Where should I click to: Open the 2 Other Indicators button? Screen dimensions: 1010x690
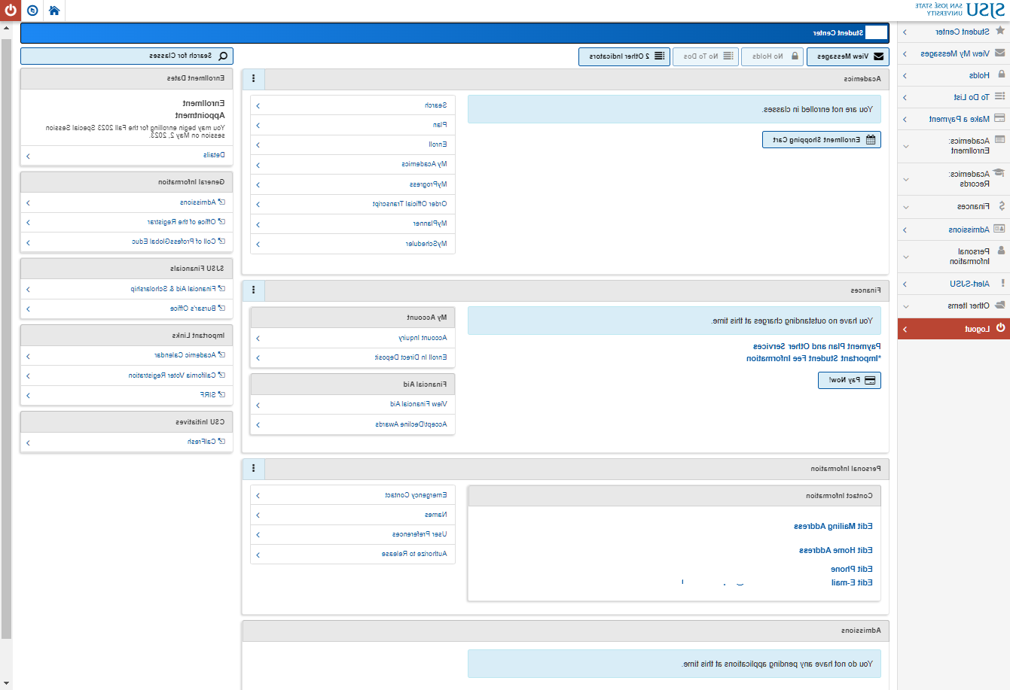tap(624, 56)
